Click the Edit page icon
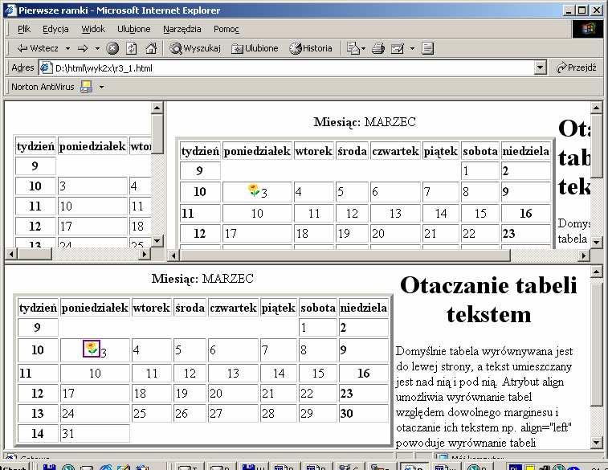The width and height of the screenshot is (608, 470). pyautogui.click(x=398, y=48)
